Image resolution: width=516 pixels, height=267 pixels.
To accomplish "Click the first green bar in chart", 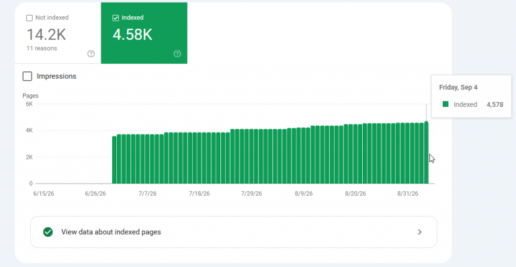I will (114, 160).
